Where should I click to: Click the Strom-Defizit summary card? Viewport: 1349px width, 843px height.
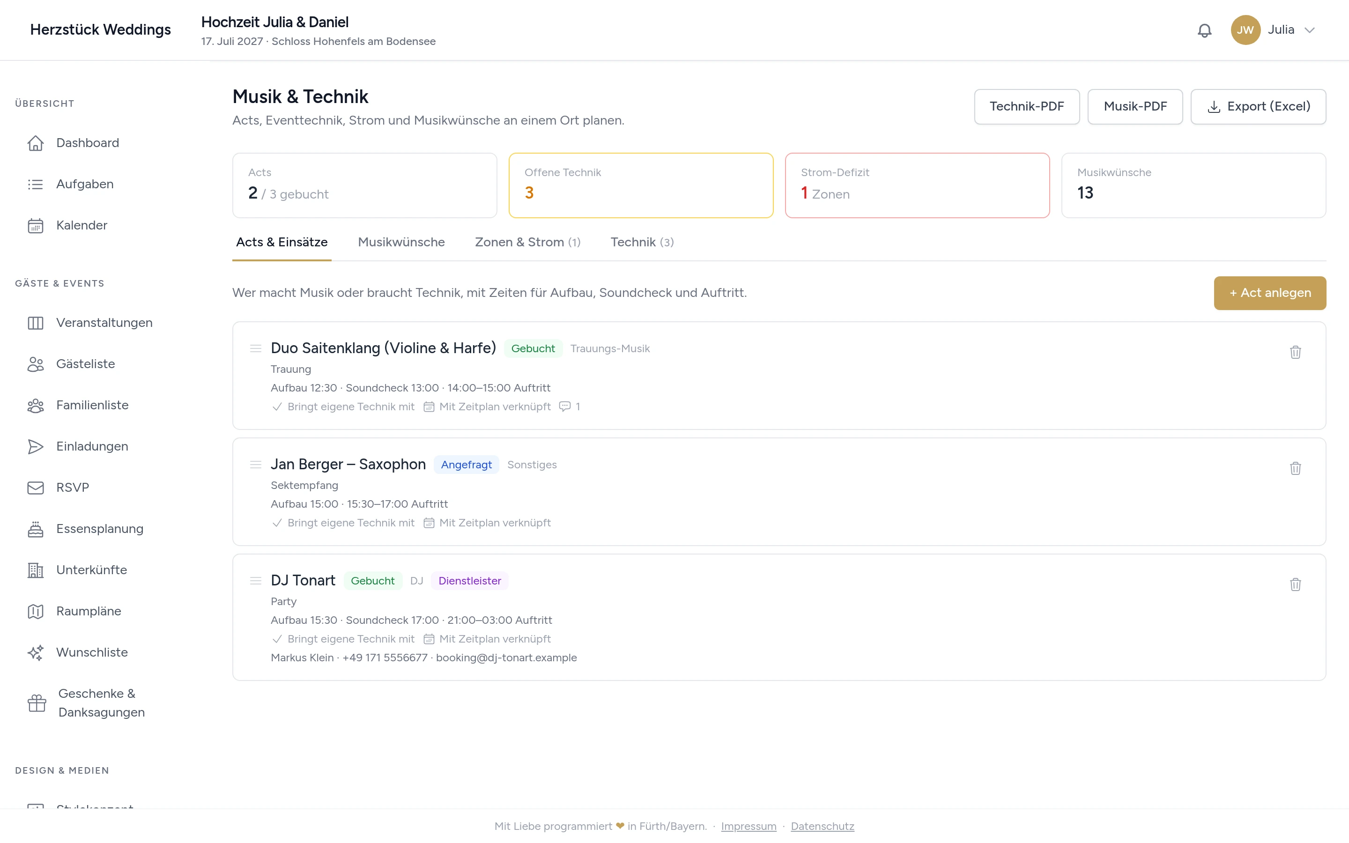point(917,185)
